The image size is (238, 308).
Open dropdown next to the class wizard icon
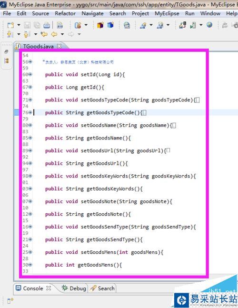click(x=86, y=25)
